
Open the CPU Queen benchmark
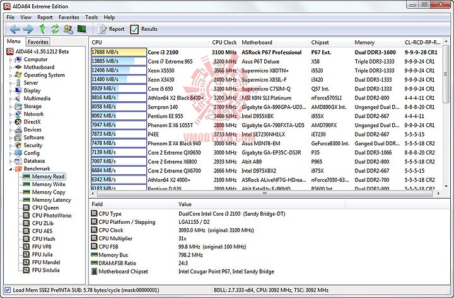tap(45, 207)
